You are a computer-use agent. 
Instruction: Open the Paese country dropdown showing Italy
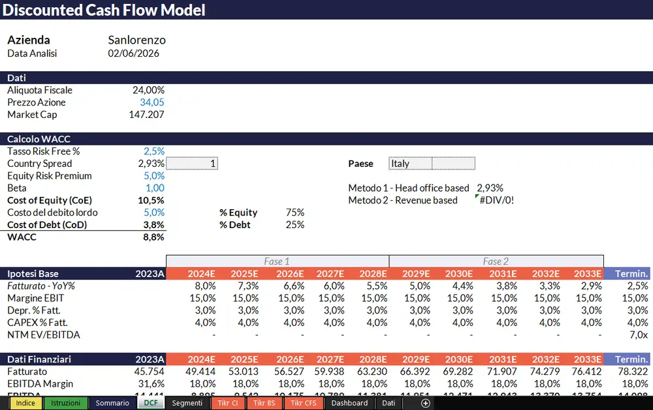[410, 164]
